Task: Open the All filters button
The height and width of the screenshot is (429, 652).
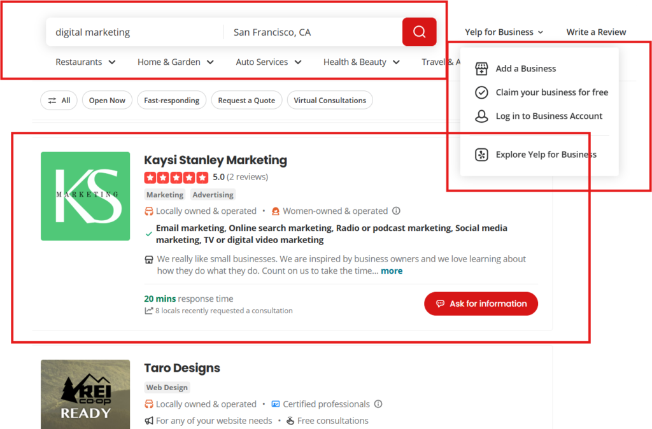Action: pyautogui.click(x=59, y=101)
